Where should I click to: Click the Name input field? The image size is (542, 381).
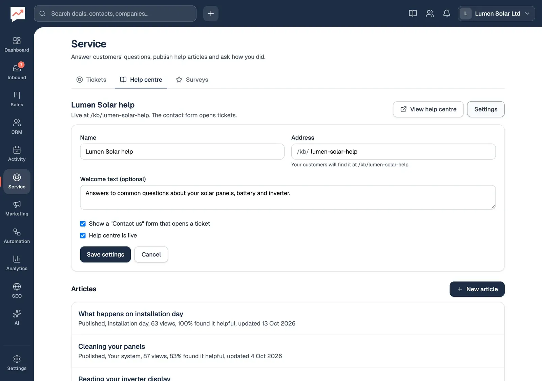point(182,152)
